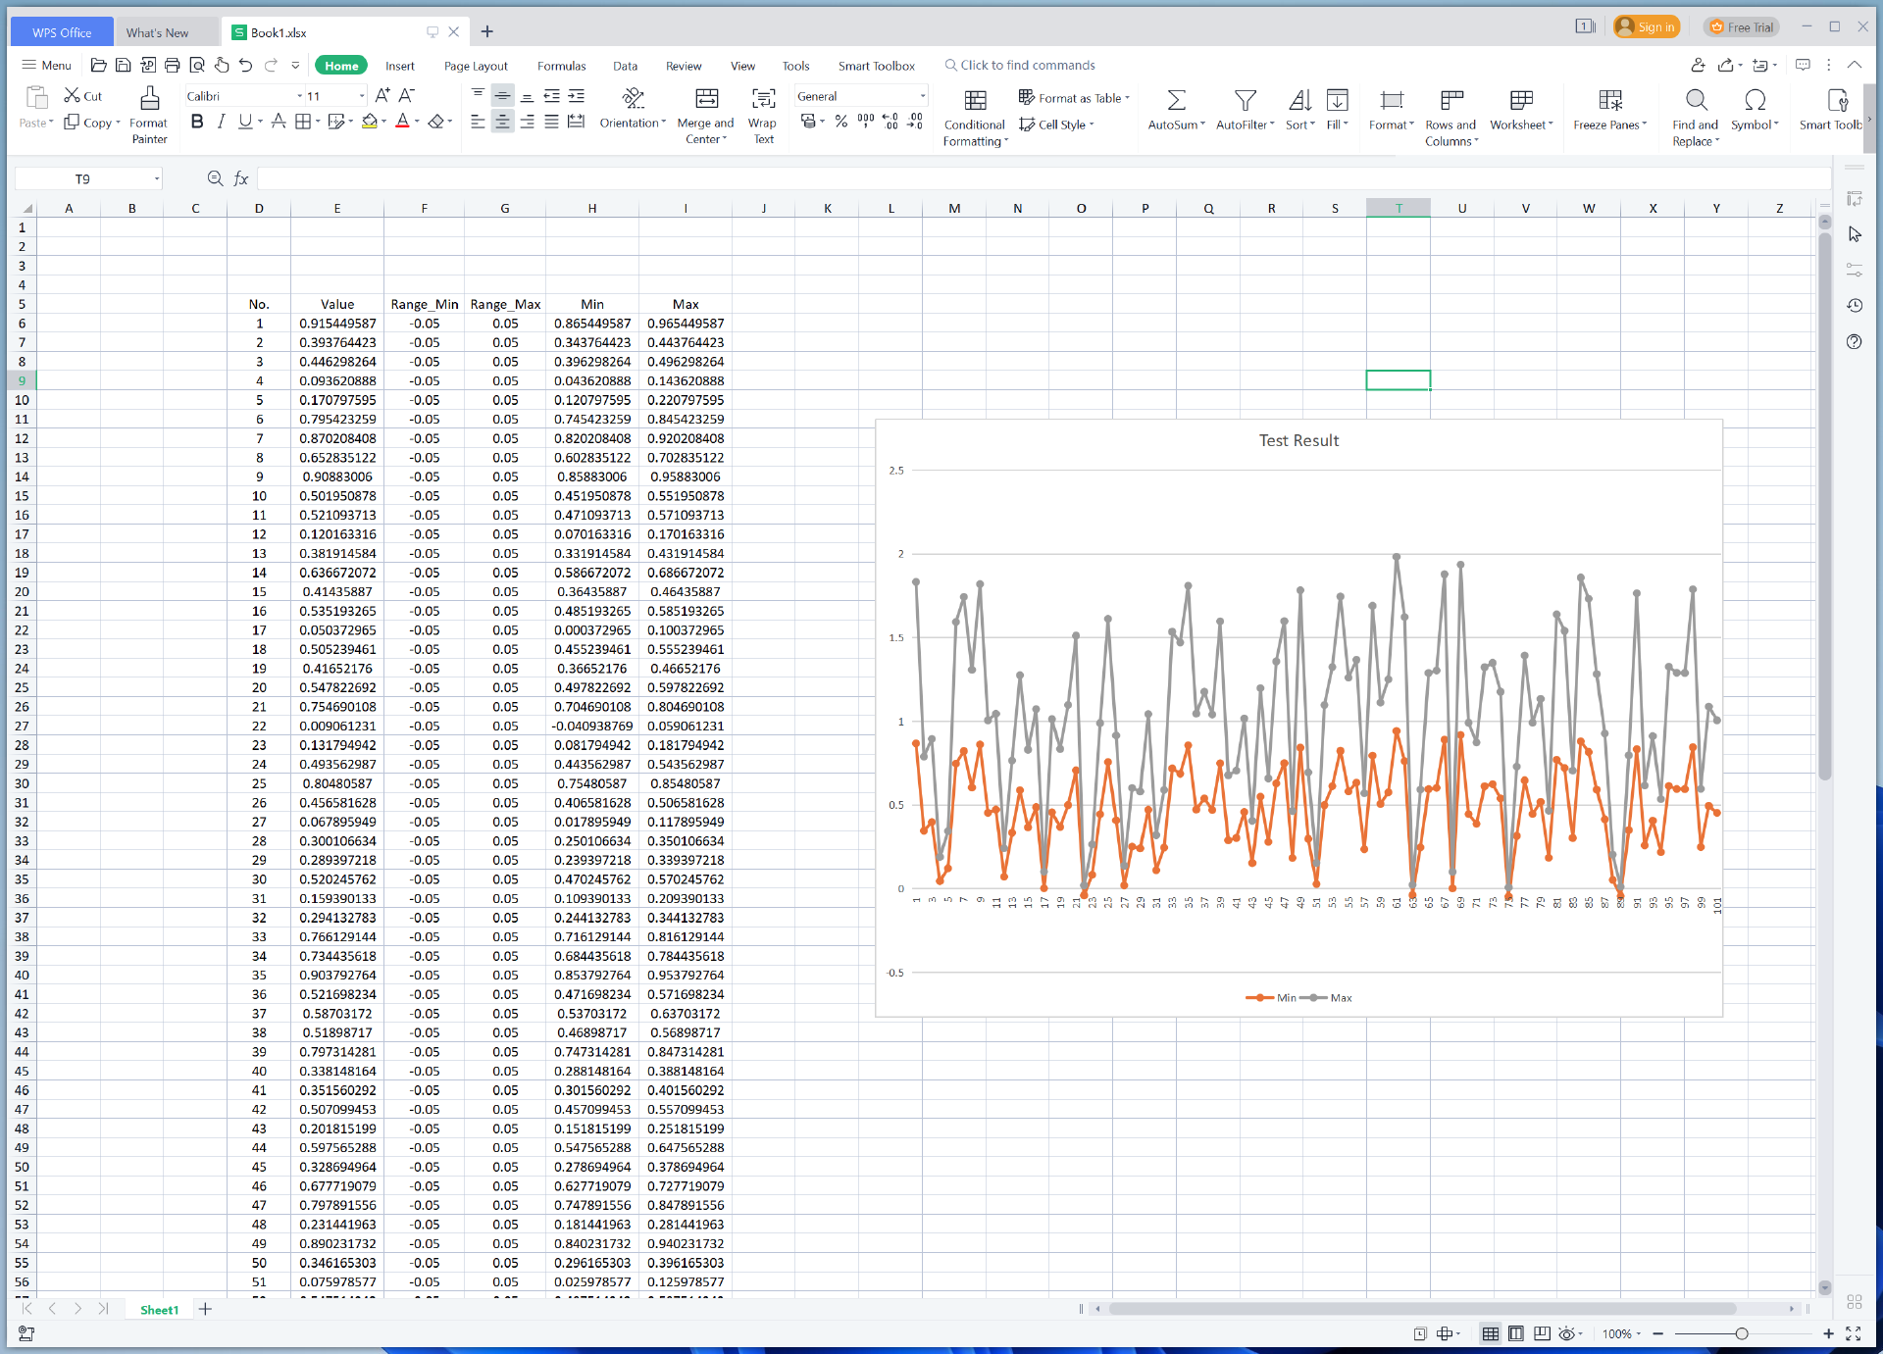Open the Formulas ribbon tab
Image resolution: width=1883 pixels, height=1354 pixels.
tap(561, 66)
